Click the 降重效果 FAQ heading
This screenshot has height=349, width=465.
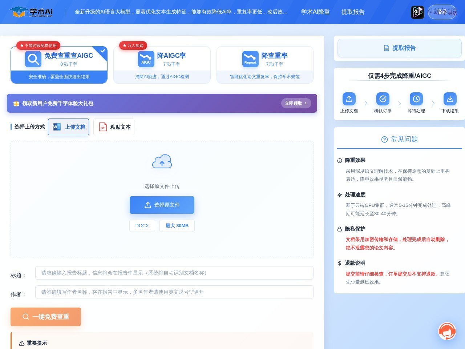(x=355, y=160)
